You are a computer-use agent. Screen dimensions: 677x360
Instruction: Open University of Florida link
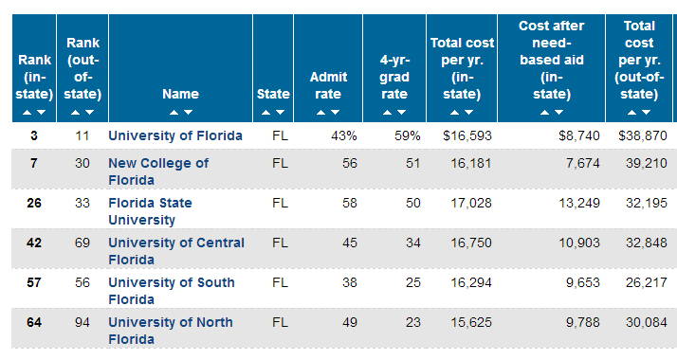tap(175, 135)
